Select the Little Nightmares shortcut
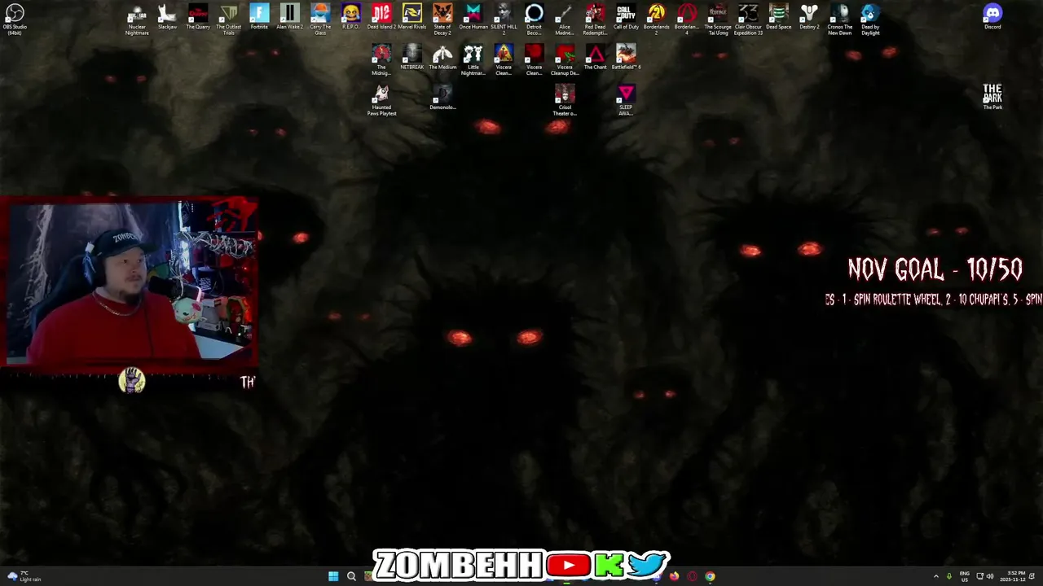The width and height of the screenshot is (1043, 586). point(473,60)
